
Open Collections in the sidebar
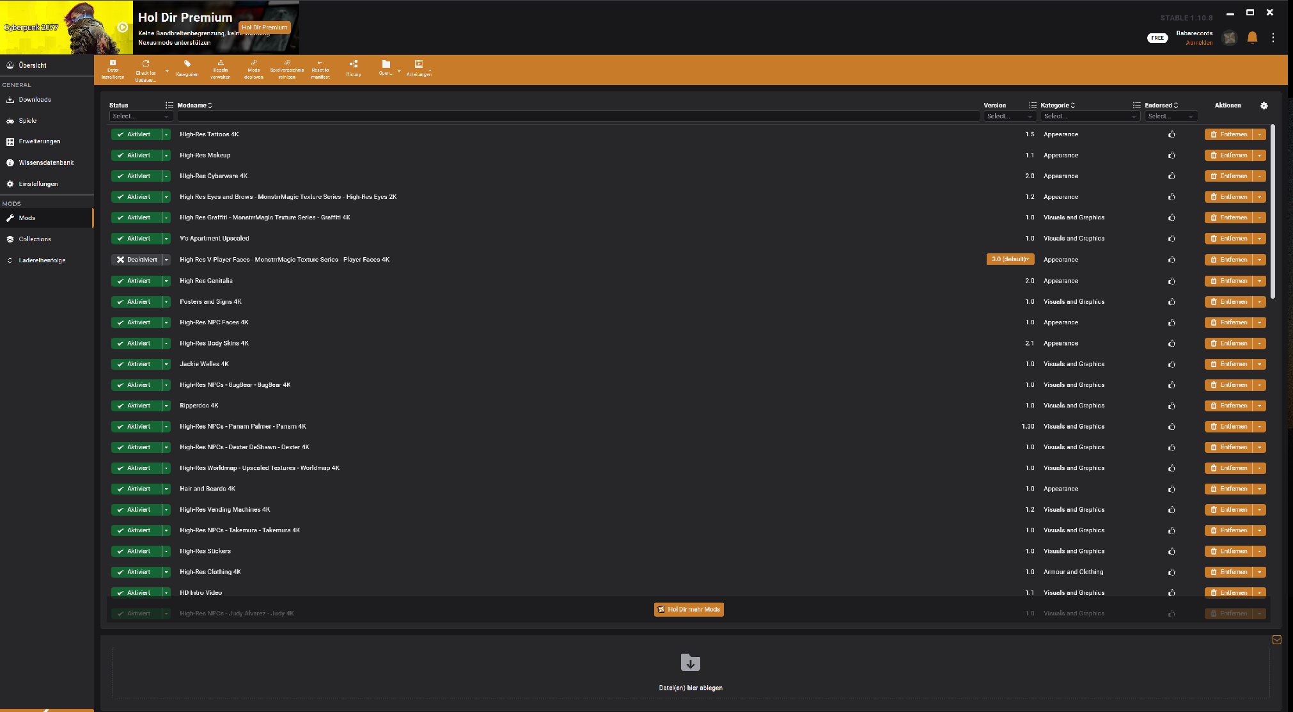(35, 239)
